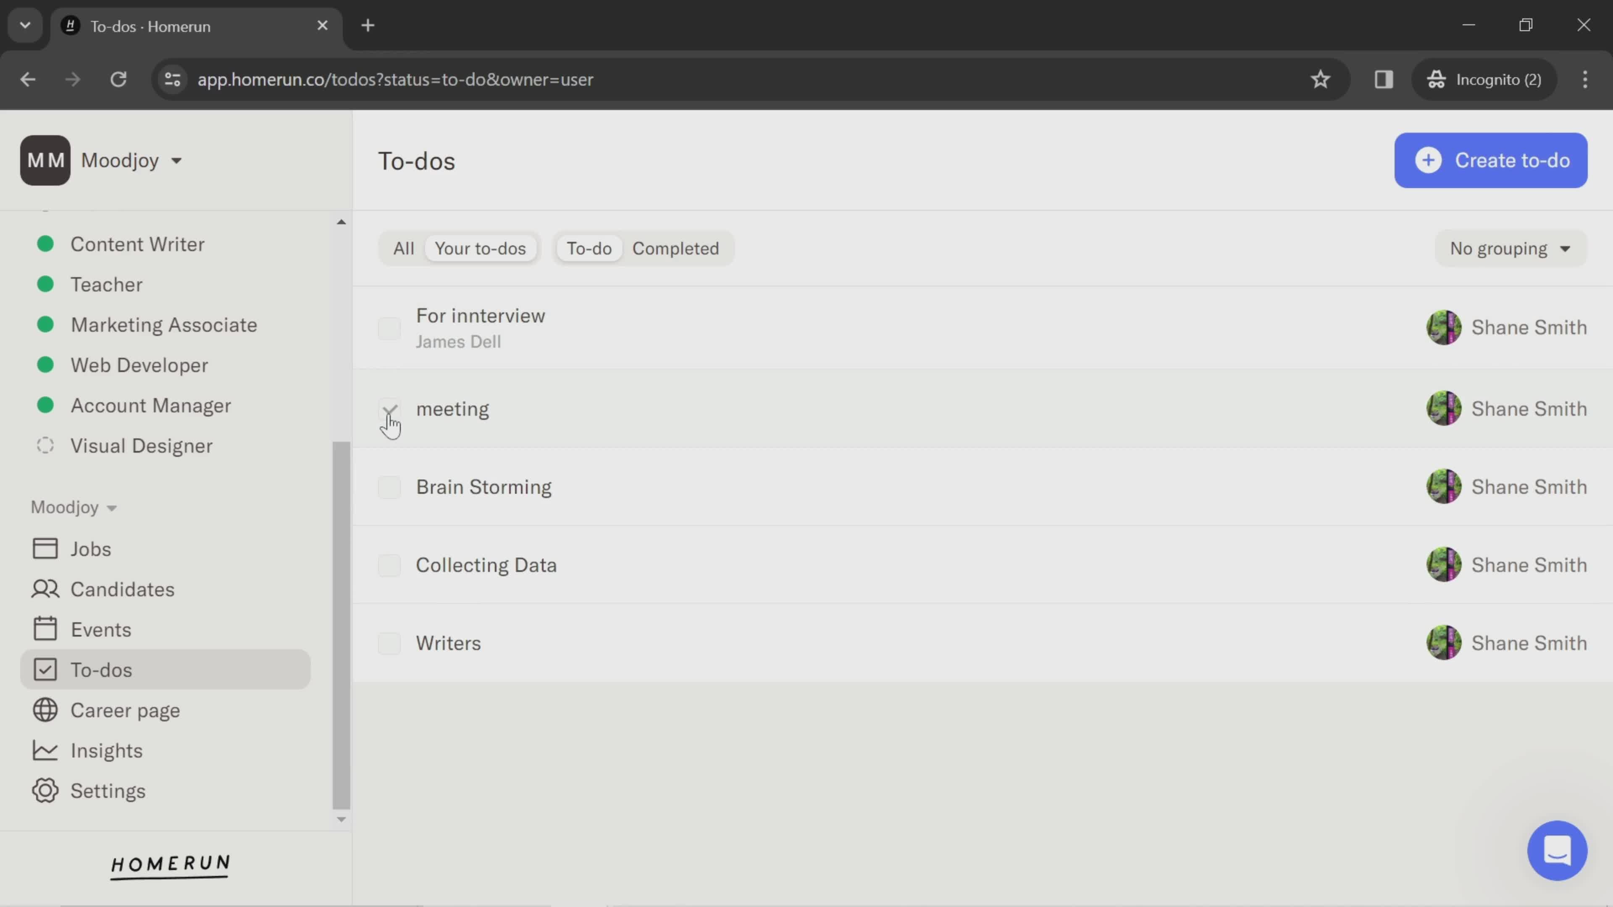Click the sidebar scroll down arrow
Viewport: 1613px width, 907px height.
pyautogui.click(x=341, y=819)
